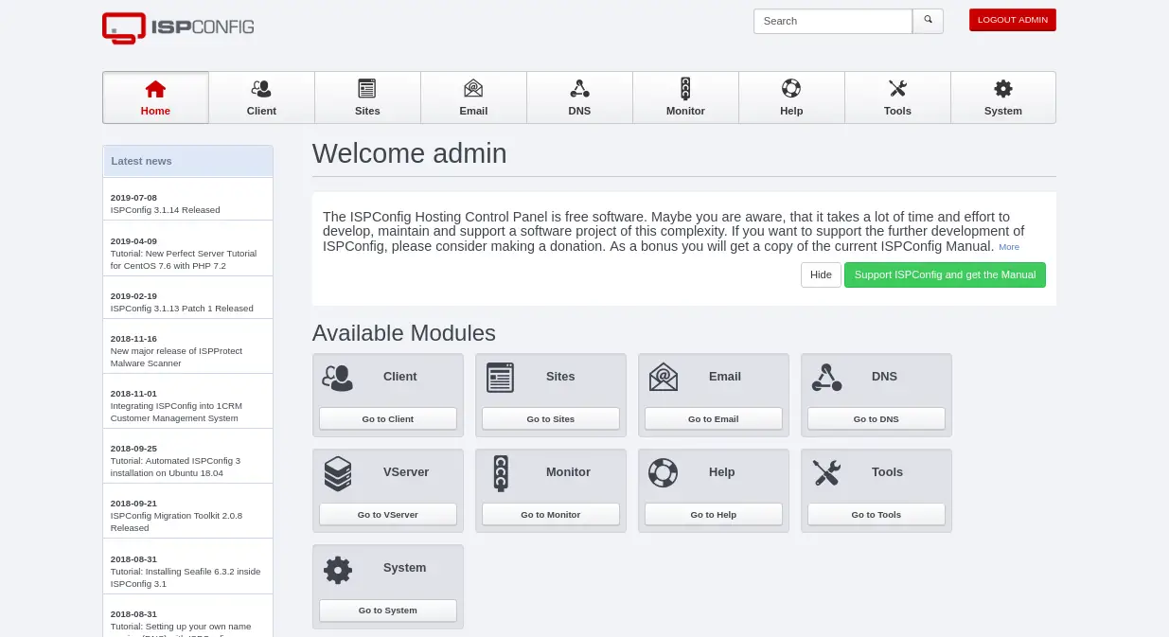Click Support ISPConfig and get the Manual
The width and height of the screenshot is (1169, 637).
click(945, 274)
